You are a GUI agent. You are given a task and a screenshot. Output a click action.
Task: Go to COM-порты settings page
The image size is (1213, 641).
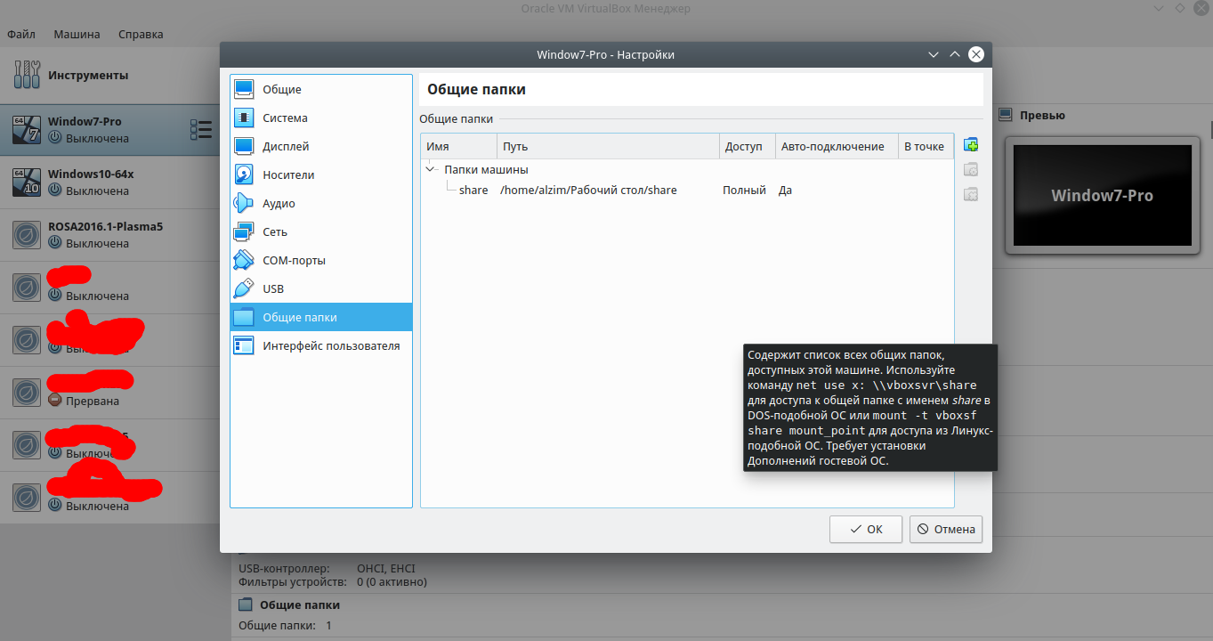tap(321, 260)
